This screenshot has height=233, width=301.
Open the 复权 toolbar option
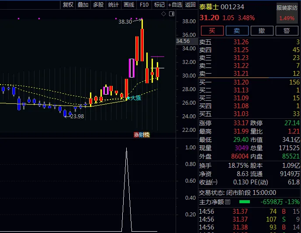68,5
